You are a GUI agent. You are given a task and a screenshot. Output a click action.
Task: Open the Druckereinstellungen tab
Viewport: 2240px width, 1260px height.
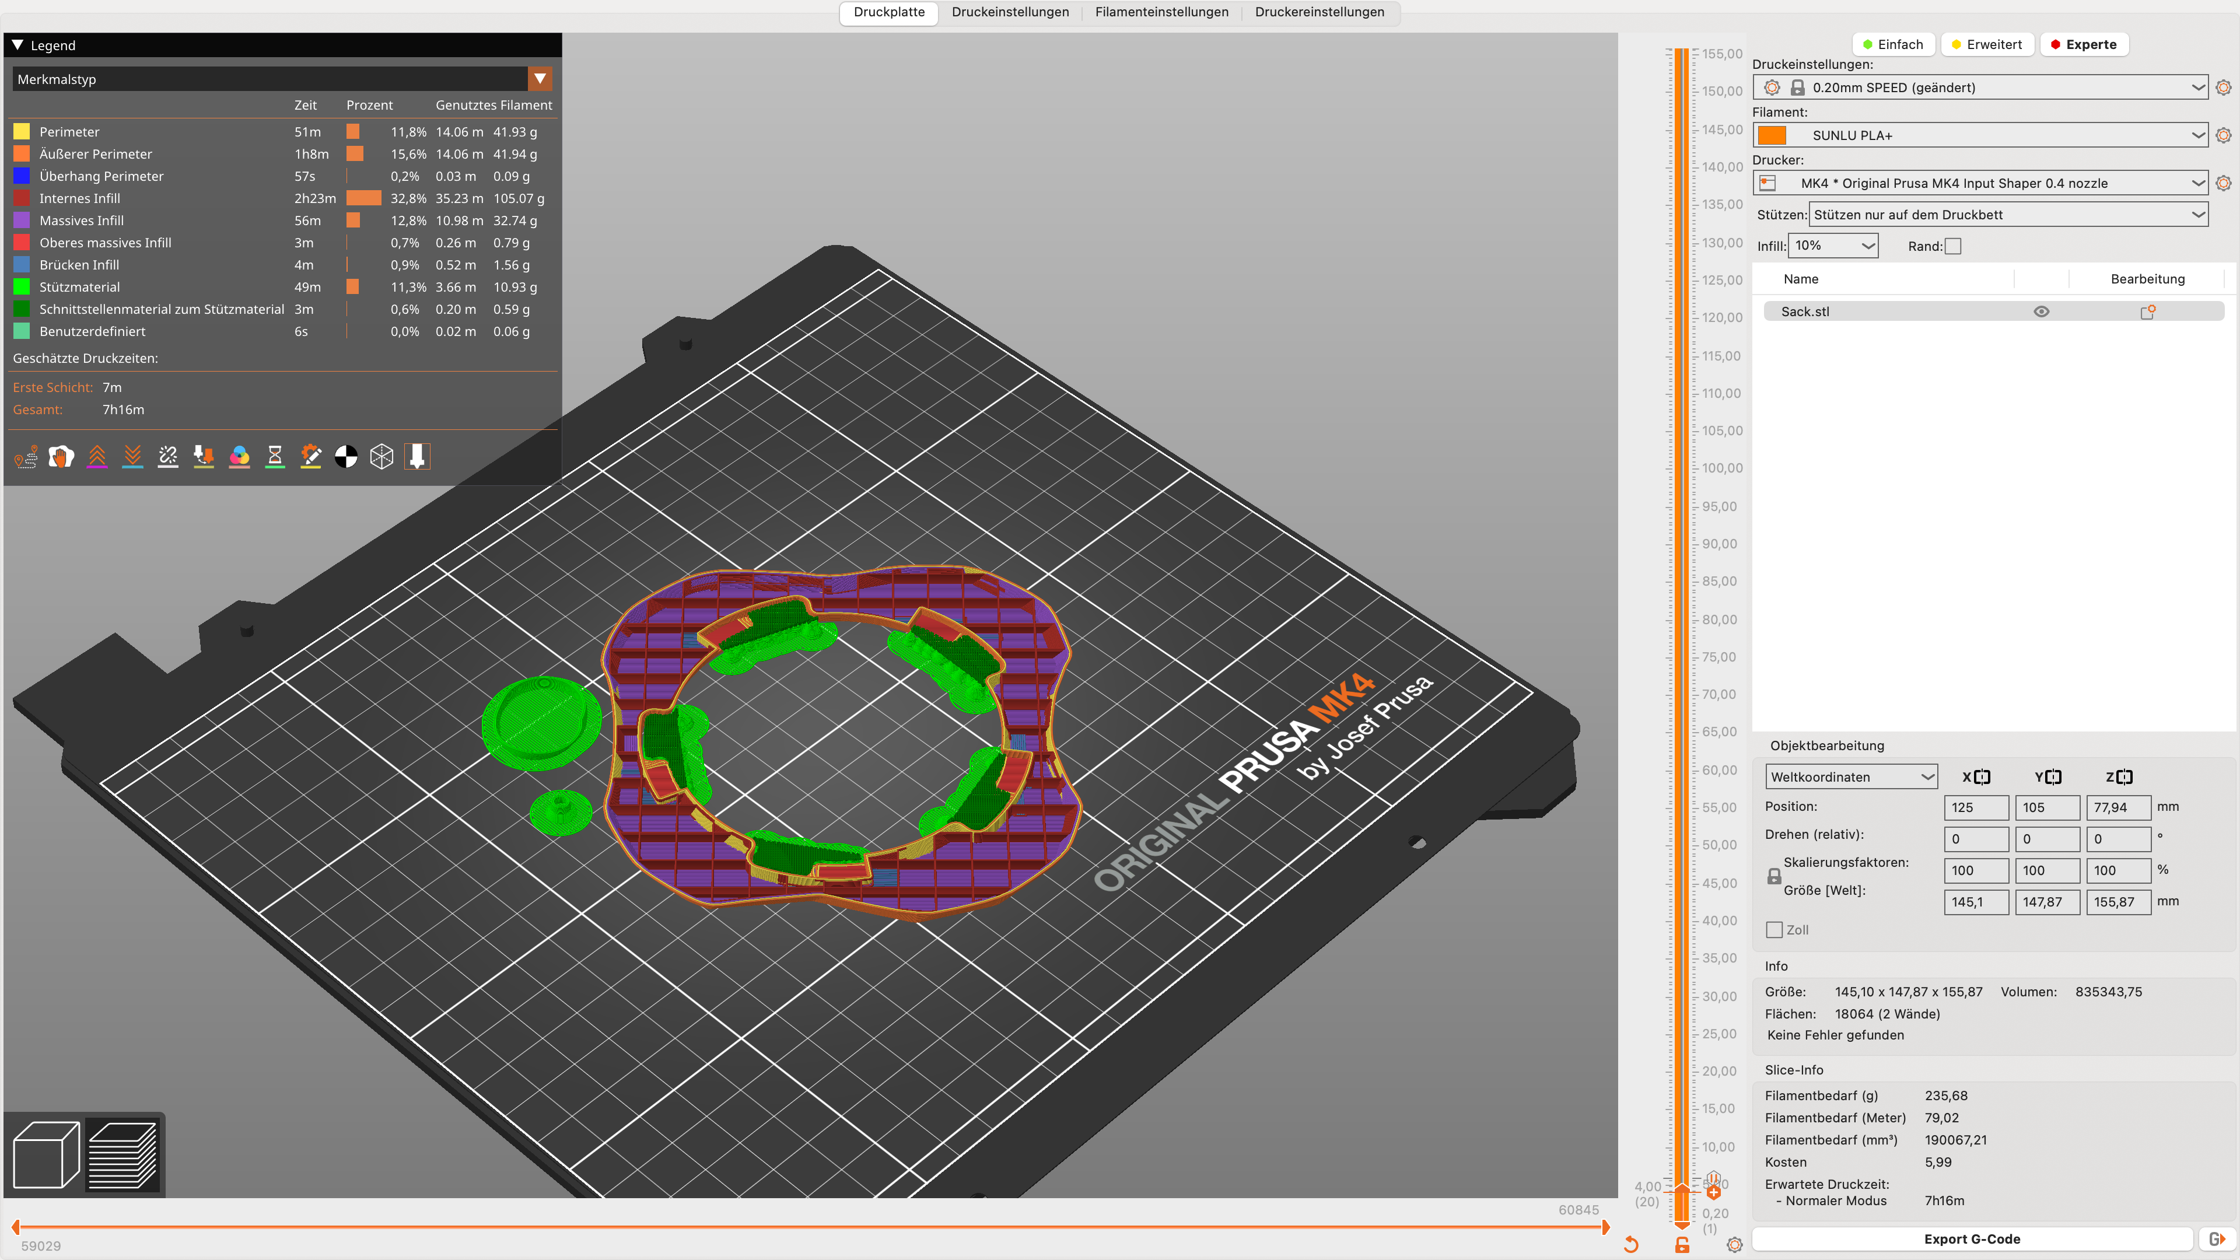tap(1319, 12)
